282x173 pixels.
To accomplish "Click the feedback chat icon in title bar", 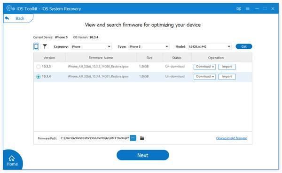I will tap(239, 8).
